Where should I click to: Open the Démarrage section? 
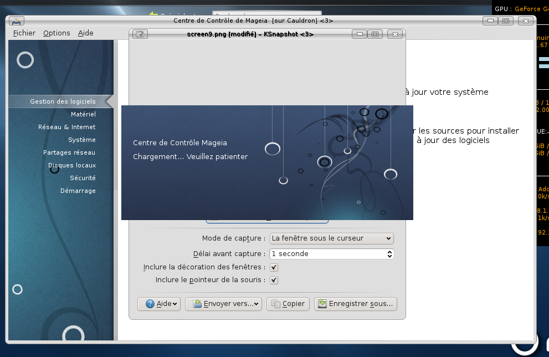click(x=78, y=191)
